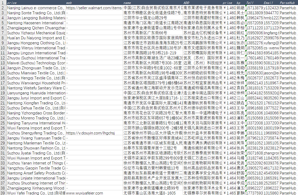The height and width of the screenshot is (195, 298).
Task: Select the Nanjing Sonte Trading Co. cell
Action: point(36,13)
